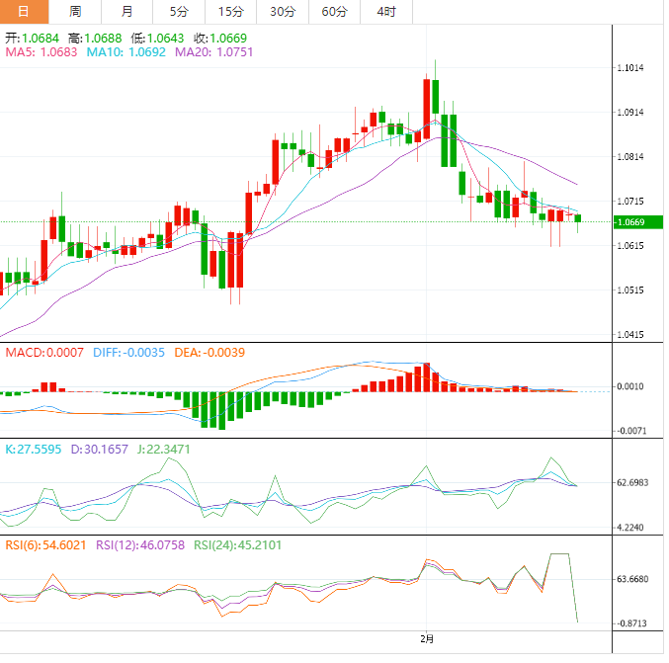Click the RSI(6): 54.6021 label

click(x=45, y=544)
